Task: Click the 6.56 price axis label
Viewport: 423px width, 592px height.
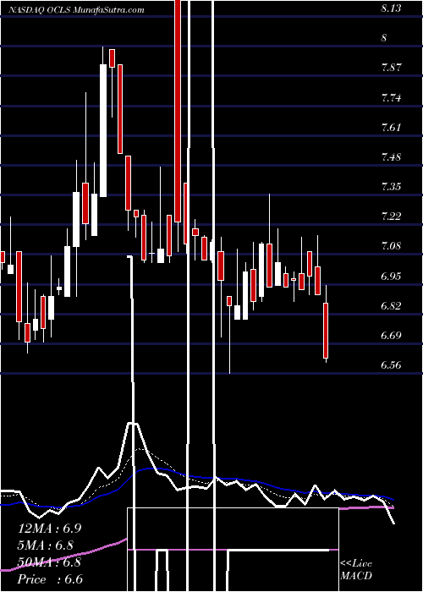Action: (391, 365)
